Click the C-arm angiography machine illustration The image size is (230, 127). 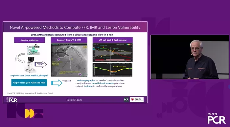[33, 50]
